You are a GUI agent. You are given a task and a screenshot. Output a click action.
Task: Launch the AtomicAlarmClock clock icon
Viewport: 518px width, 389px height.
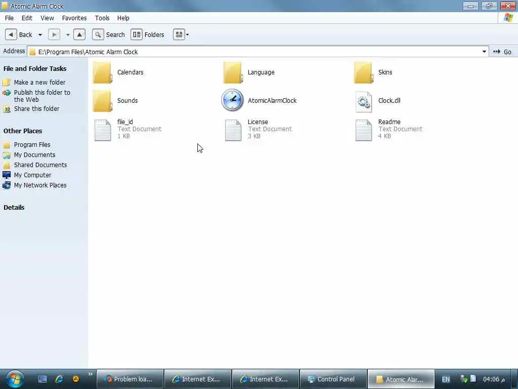click(233, 100)
